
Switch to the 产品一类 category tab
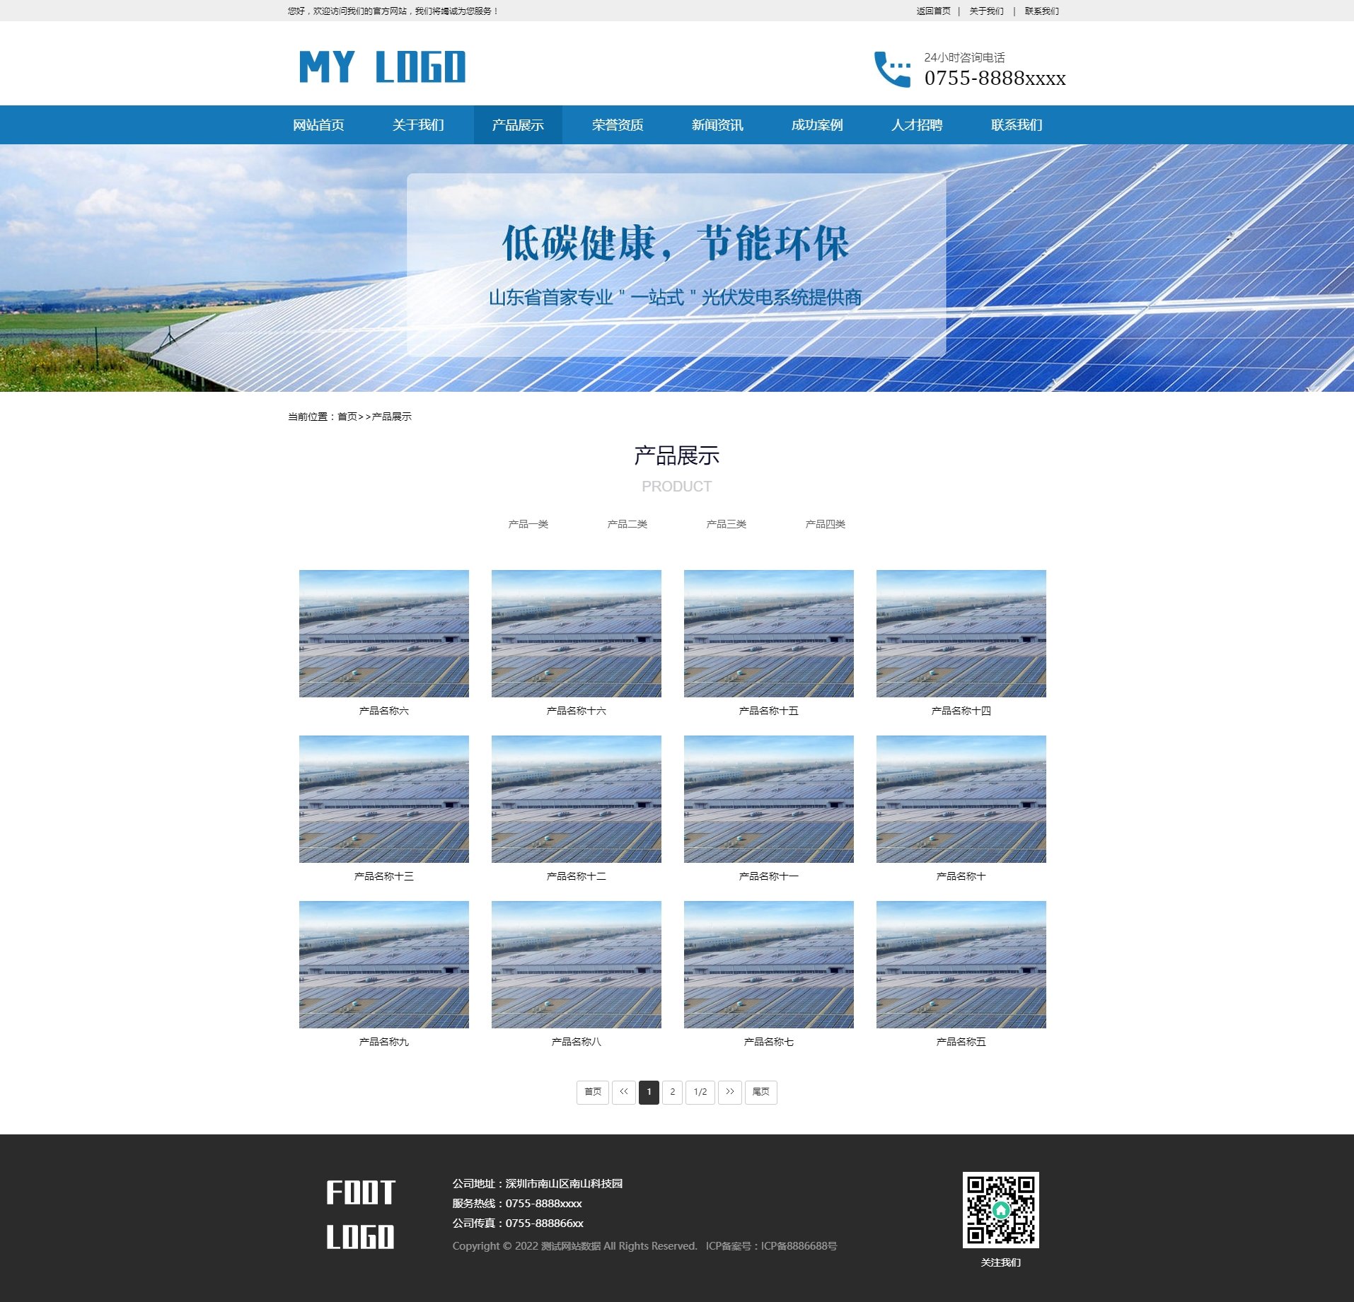[528, 524]
